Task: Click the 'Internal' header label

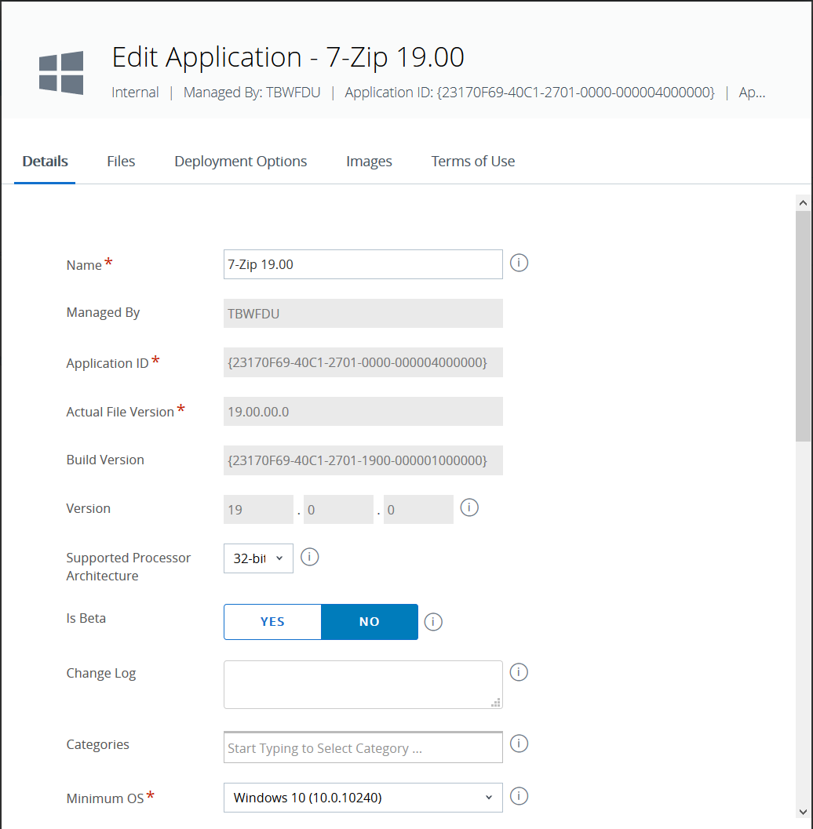Action: pyautogui.click(x=135, y=93)
